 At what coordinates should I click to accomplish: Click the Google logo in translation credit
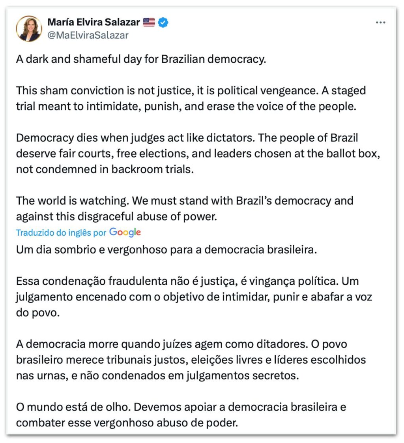(125, 232)
